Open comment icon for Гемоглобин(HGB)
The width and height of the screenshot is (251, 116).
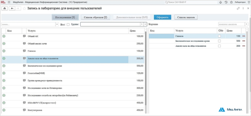[24, 73]
